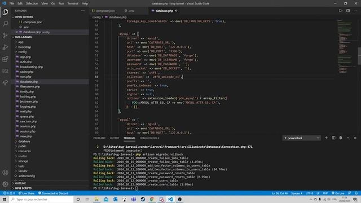This screenshot has width=361, height=203.
Task: Expand the bootstrap folder
Action: (24, 47)
